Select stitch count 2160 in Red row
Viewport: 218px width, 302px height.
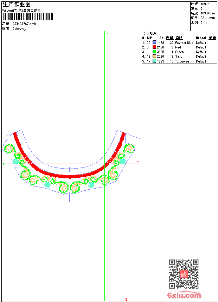[x=160, y=47]
